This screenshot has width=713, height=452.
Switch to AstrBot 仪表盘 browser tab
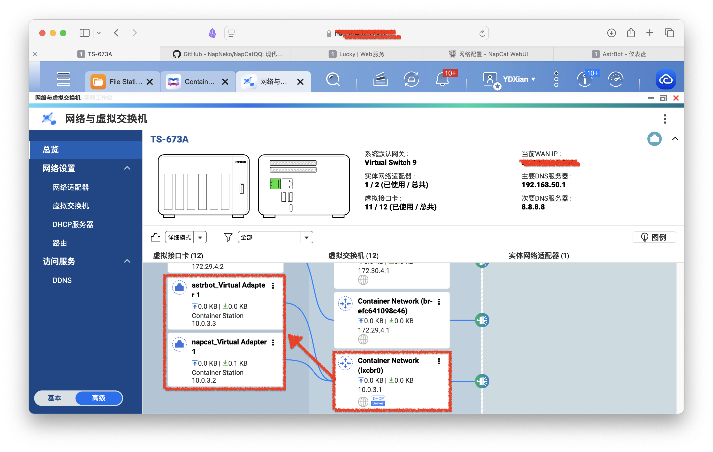[x=619, y=54]
